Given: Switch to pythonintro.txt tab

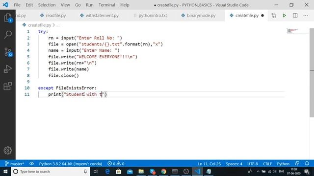Looking at the screenshot, I should pos(150,15).
